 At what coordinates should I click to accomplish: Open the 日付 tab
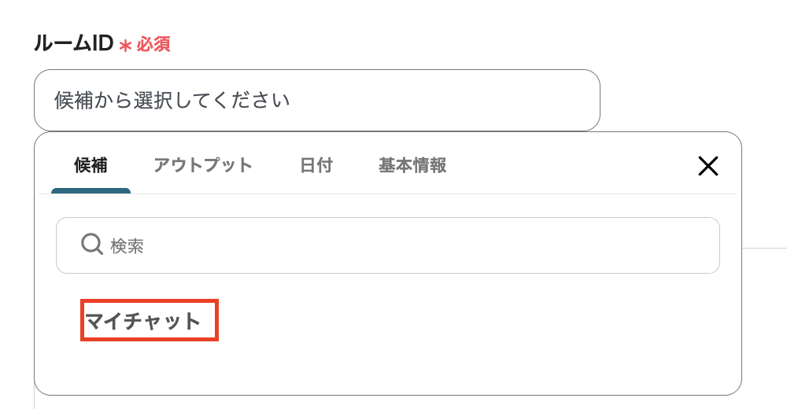click(316, 165)
